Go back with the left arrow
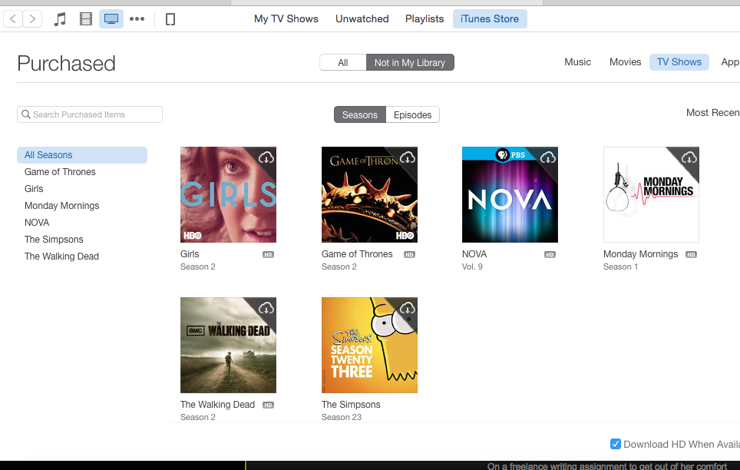 (x=13, y=19)
